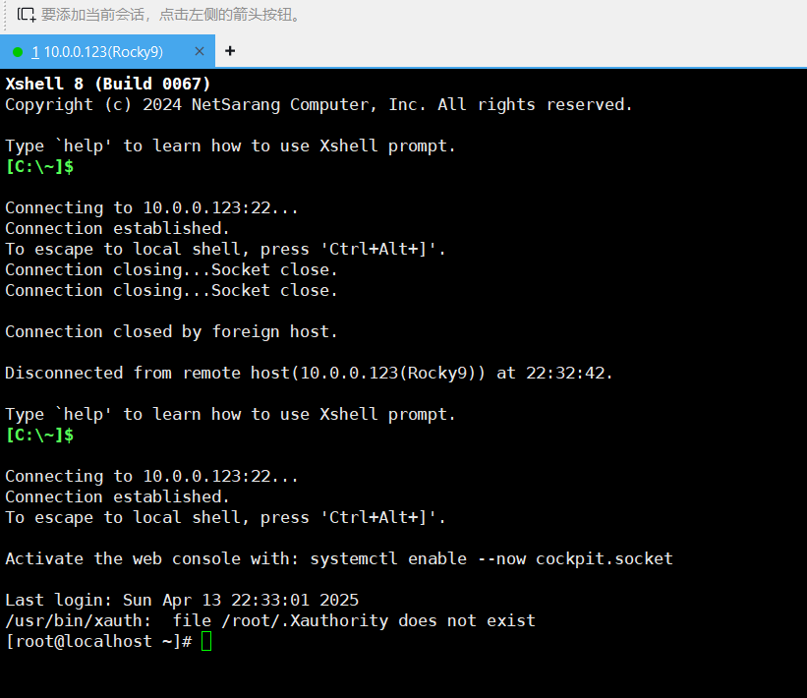807x698 pixels.
Task: Click the '/usr/bin/xauth' Xauthority warning line
Action: tap(270, 620)
